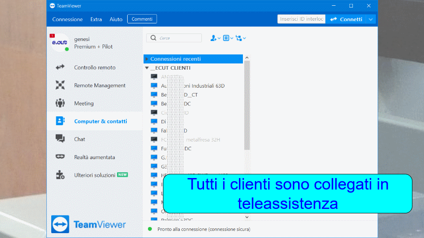The width and height of the screenshot is (424, 238).
Task: Select the computer entry ending D__CT
Action: tap(193, 95)
